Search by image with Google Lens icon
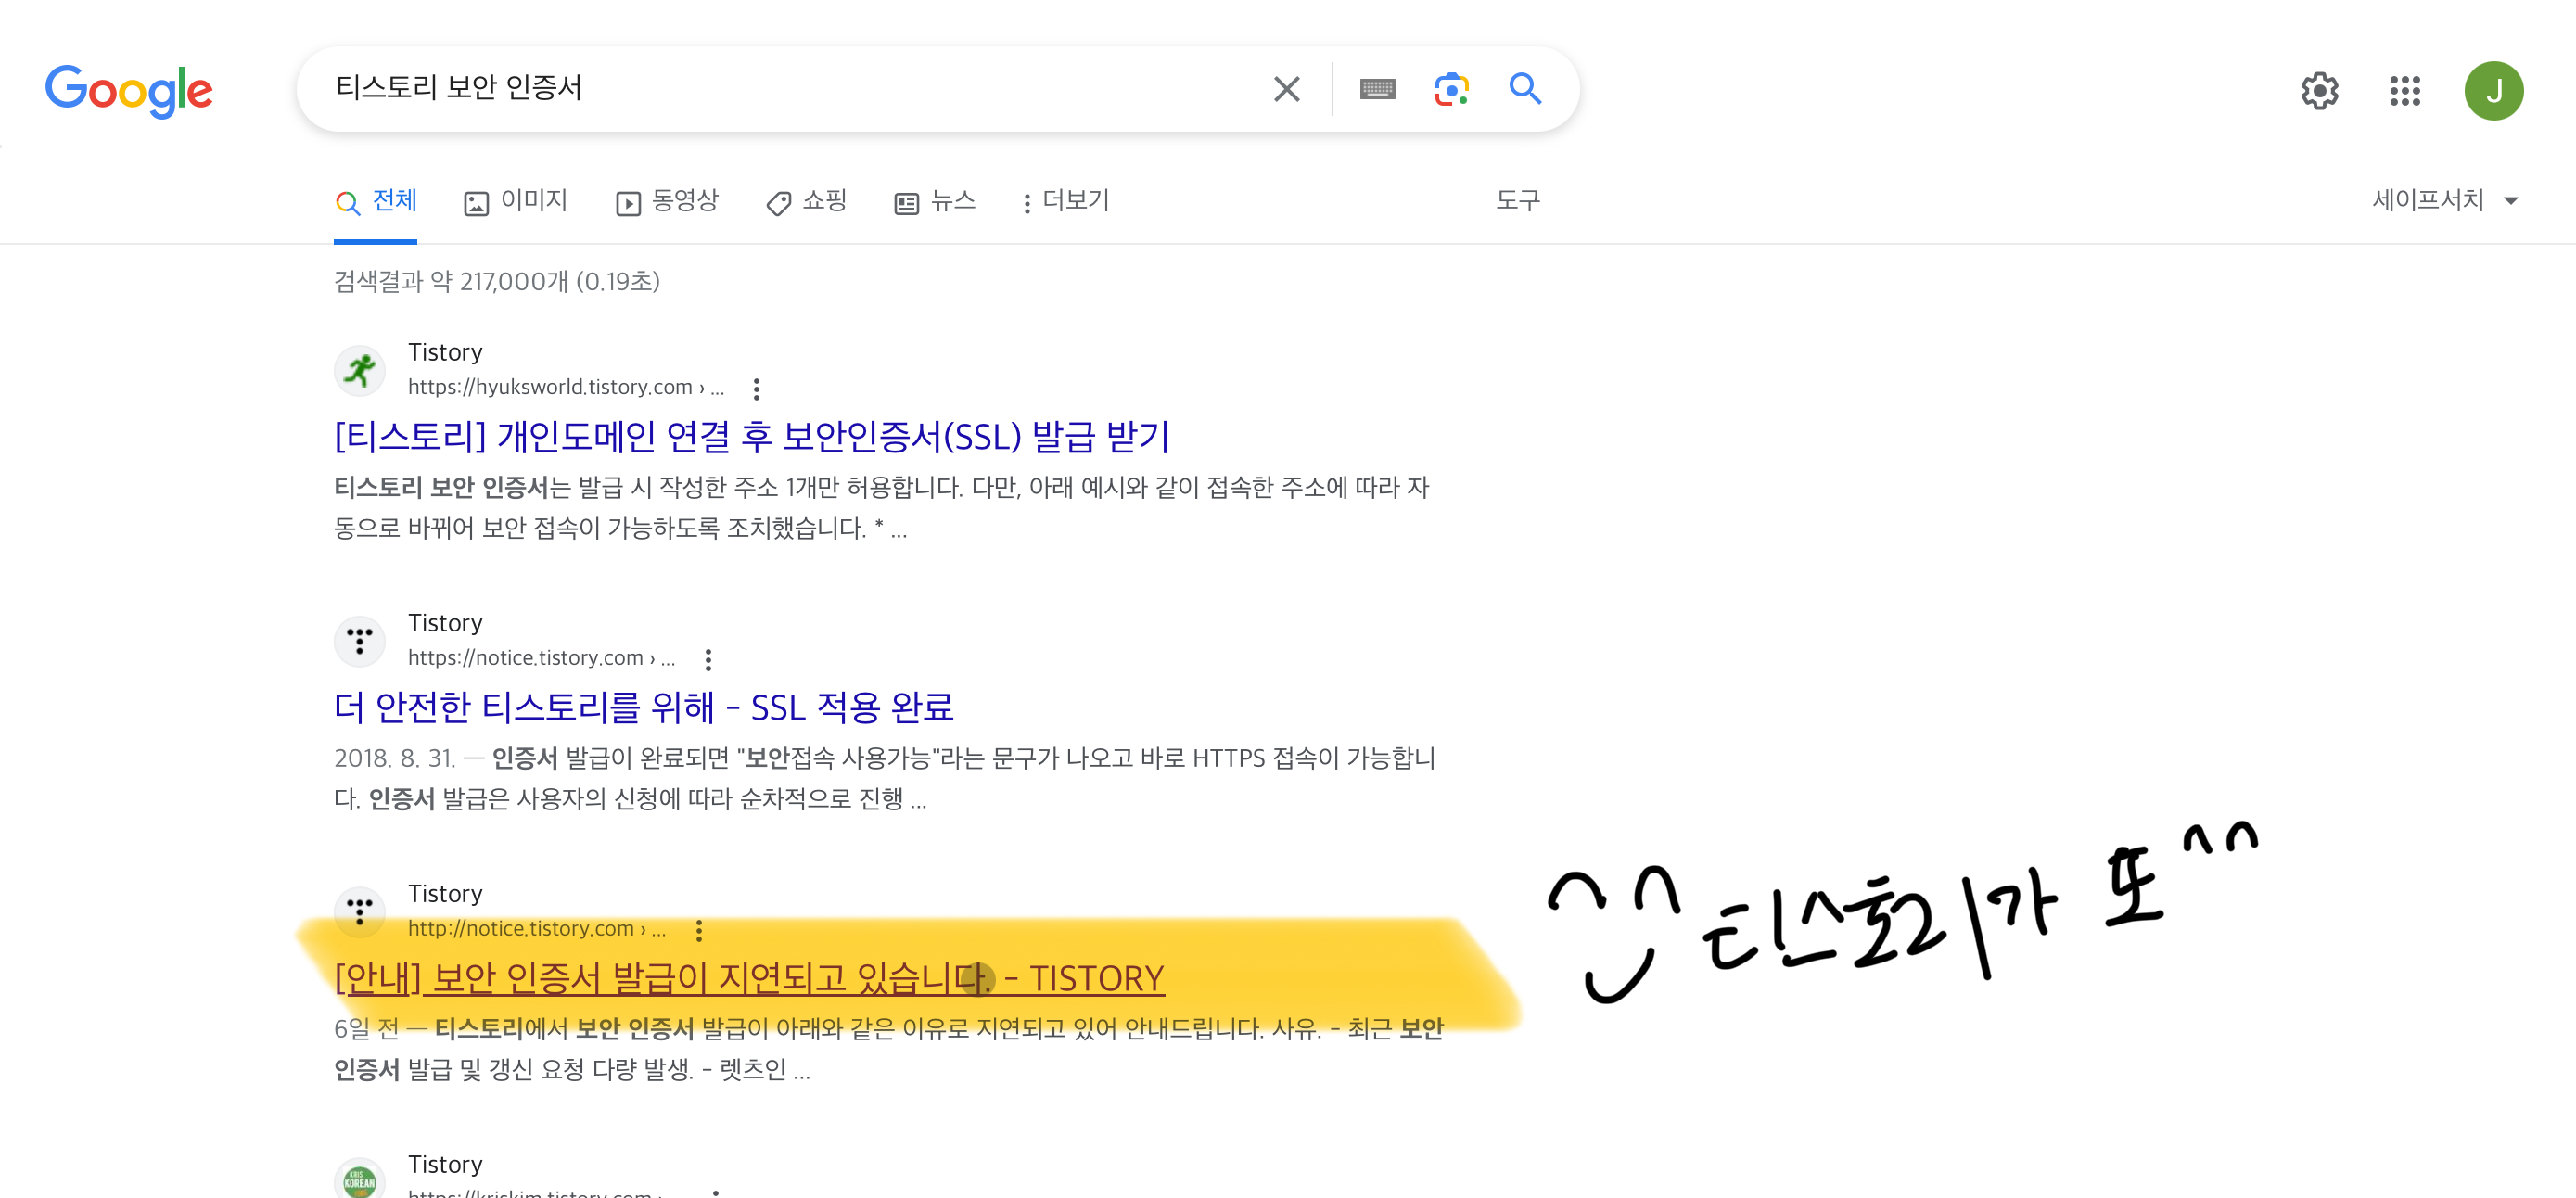 1451,89
